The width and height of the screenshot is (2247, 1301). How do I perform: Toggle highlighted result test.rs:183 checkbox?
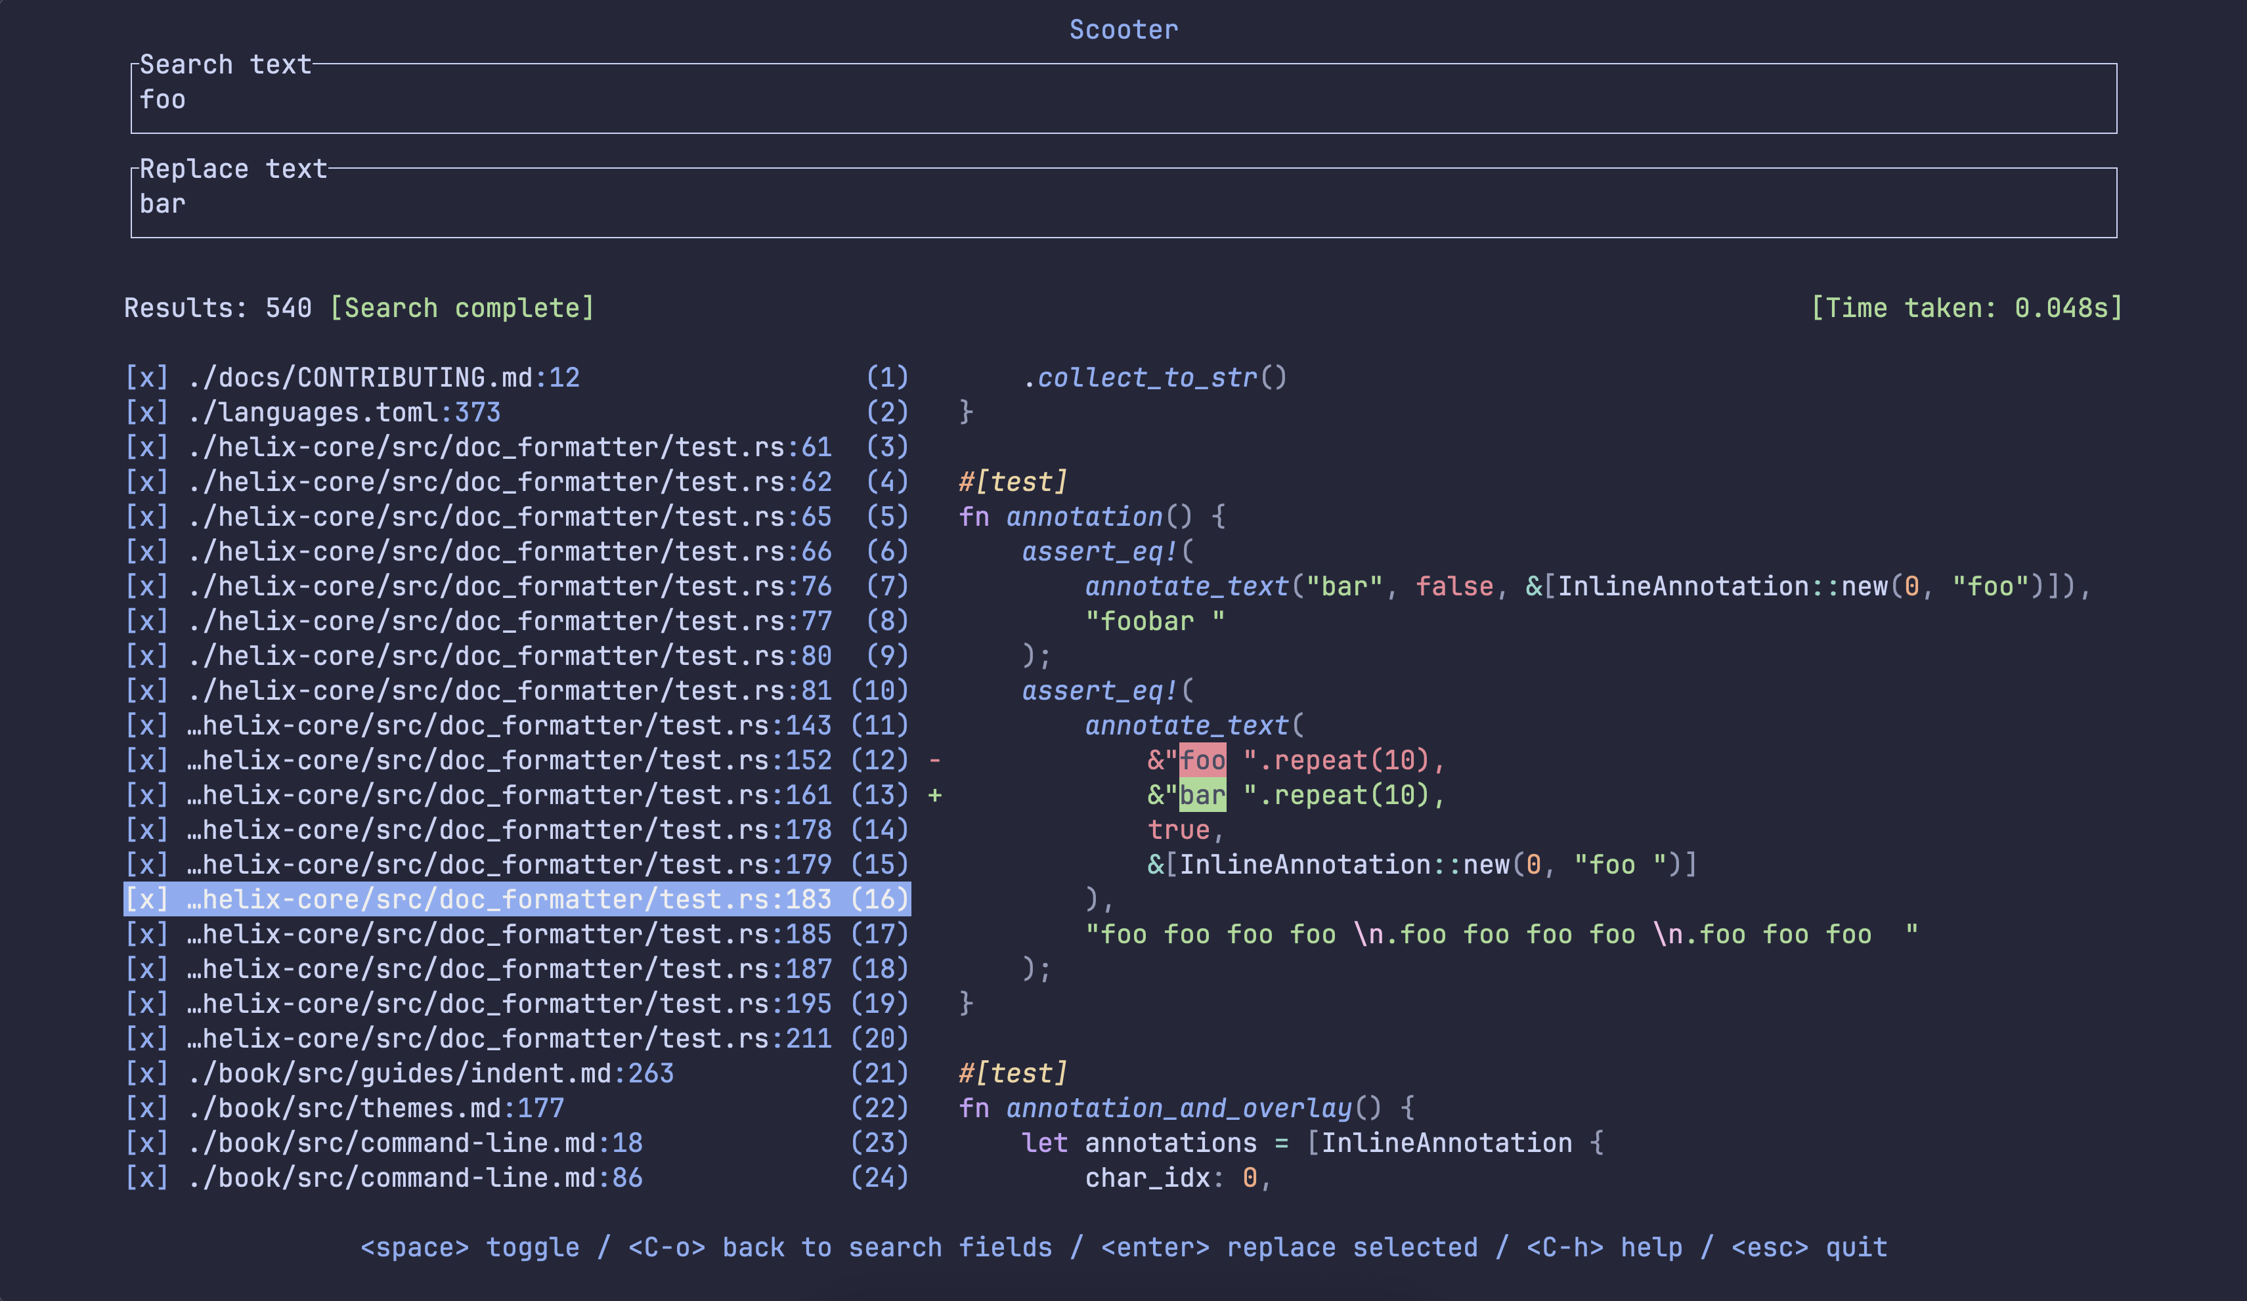coord(146,899)
